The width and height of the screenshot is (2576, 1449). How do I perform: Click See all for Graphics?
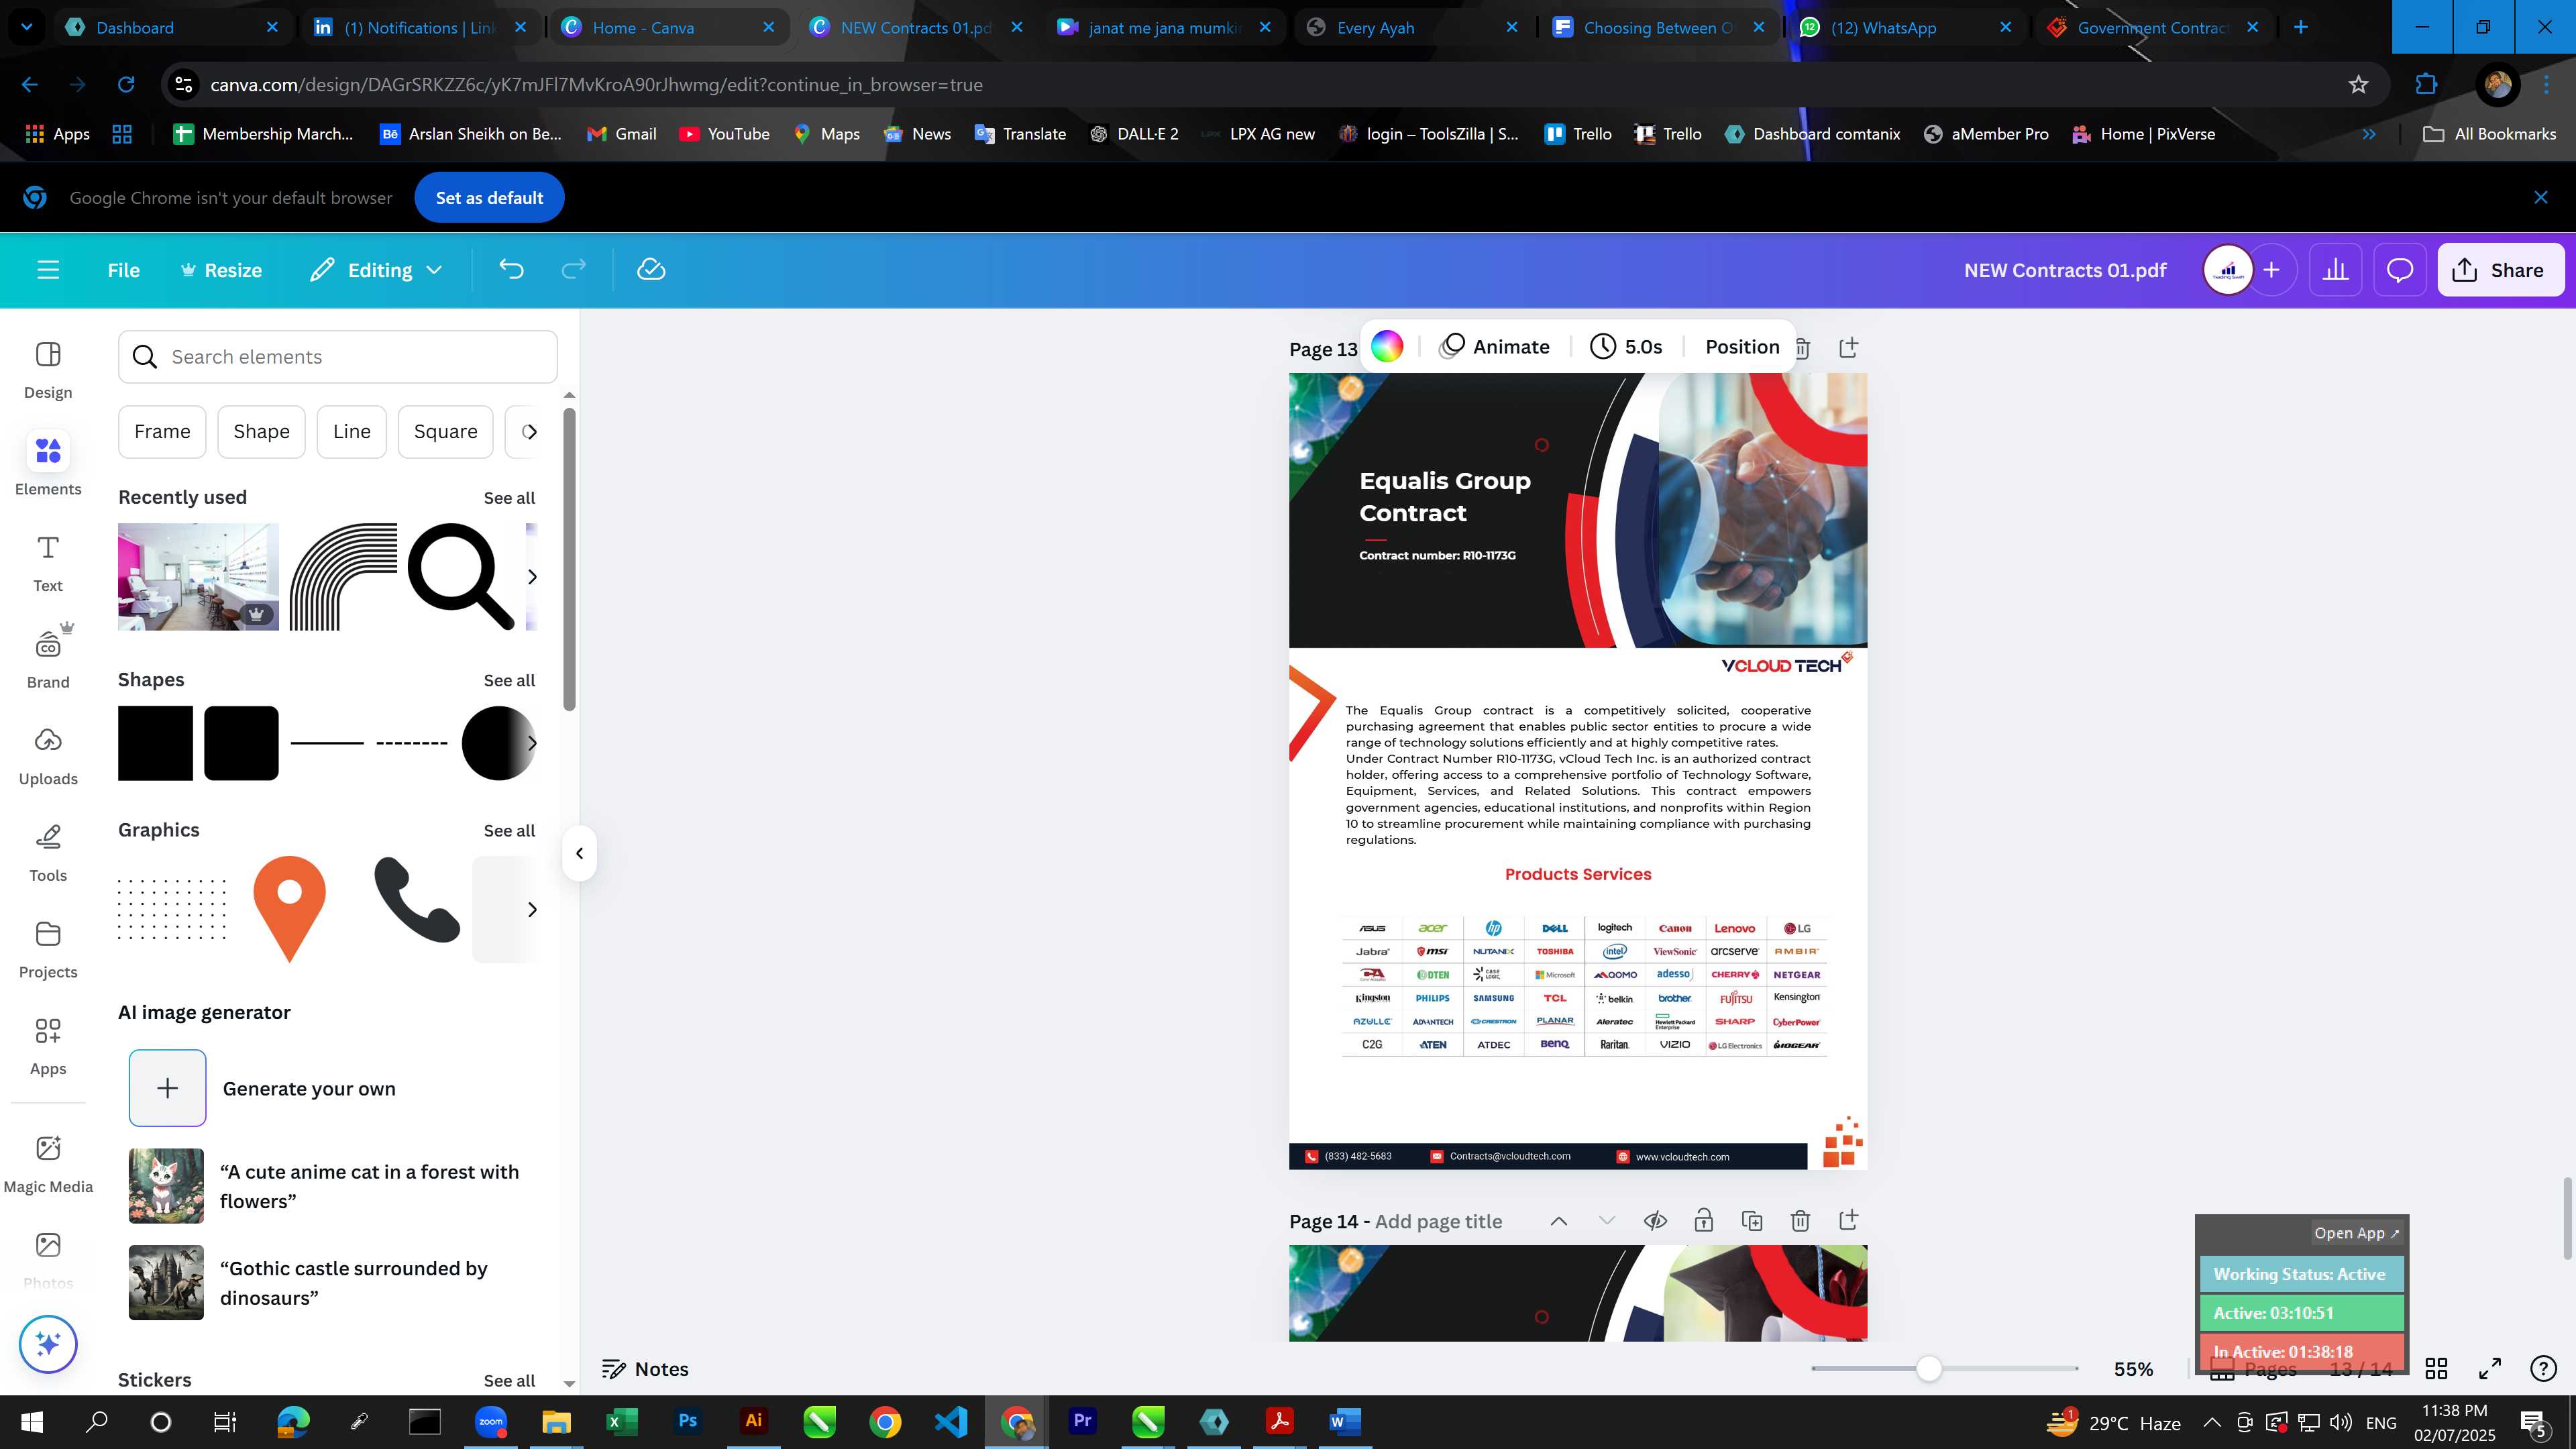click(509, 831)
